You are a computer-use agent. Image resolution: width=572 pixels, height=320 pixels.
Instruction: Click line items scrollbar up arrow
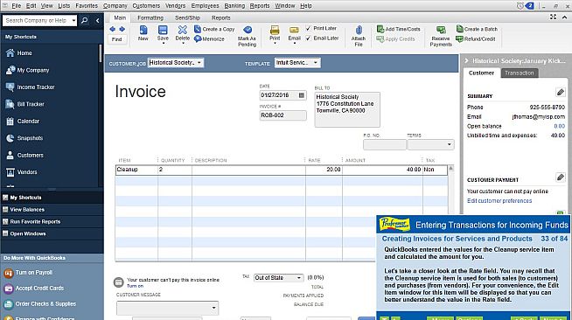[x=451, y=169]
